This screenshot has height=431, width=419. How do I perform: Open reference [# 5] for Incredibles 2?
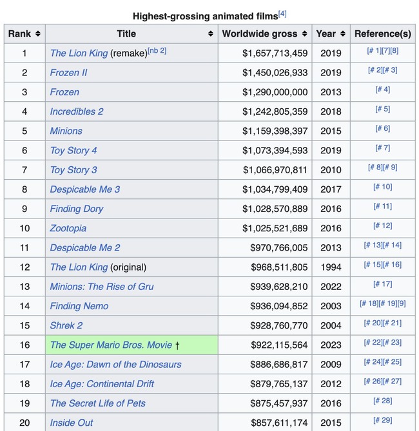pyautogui.click(x=383, y=109)
